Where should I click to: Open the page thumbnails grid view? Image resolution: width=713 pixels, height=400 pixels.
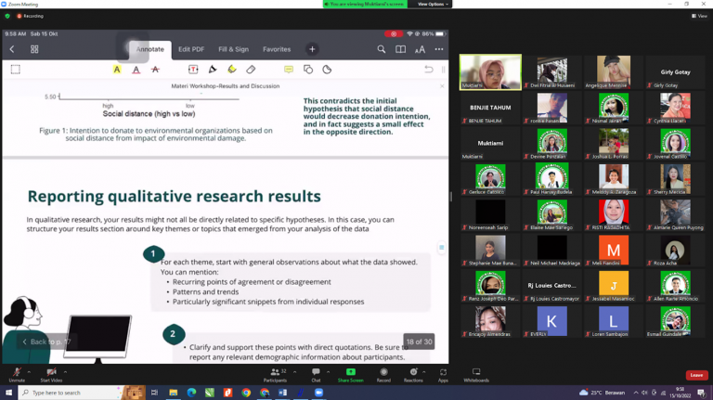coord(34,49)
